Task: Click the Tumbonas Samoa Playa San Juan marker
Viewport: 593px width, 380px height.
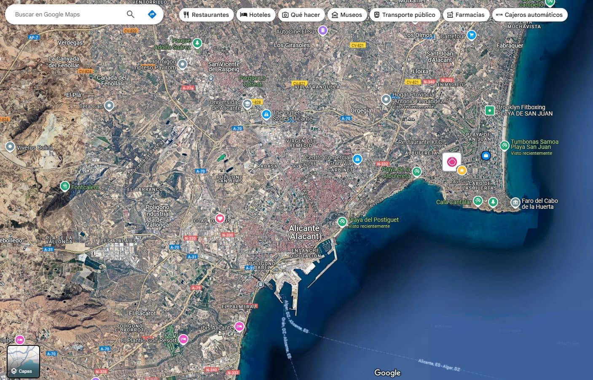Action: 504,146
